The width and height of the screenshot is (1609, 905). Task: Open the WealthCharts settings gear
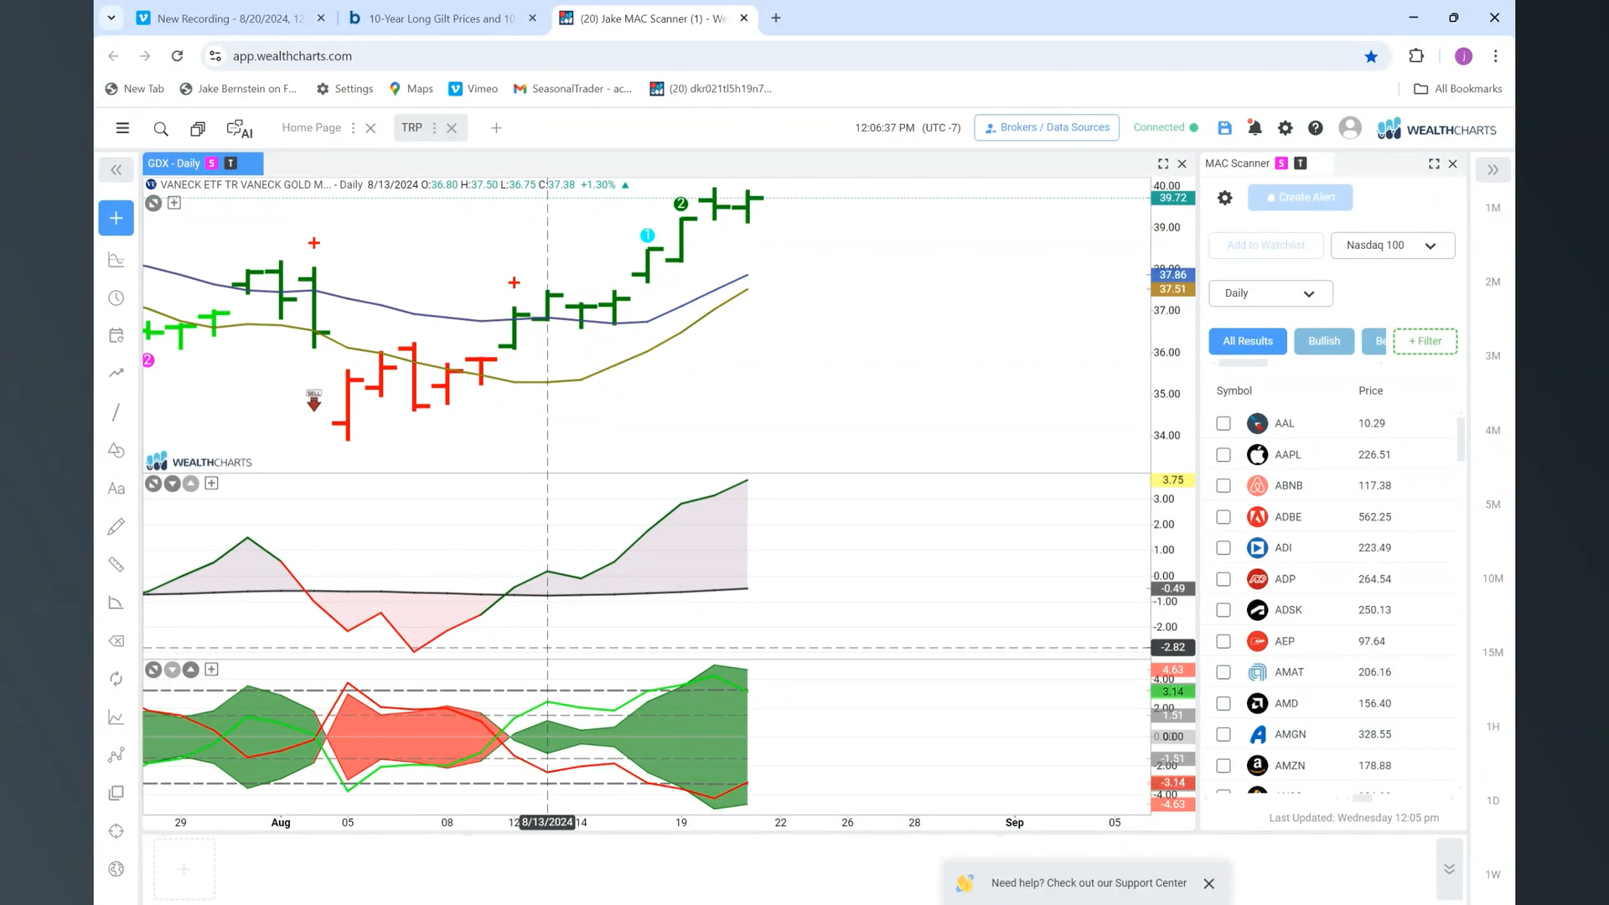point(1285,128)
